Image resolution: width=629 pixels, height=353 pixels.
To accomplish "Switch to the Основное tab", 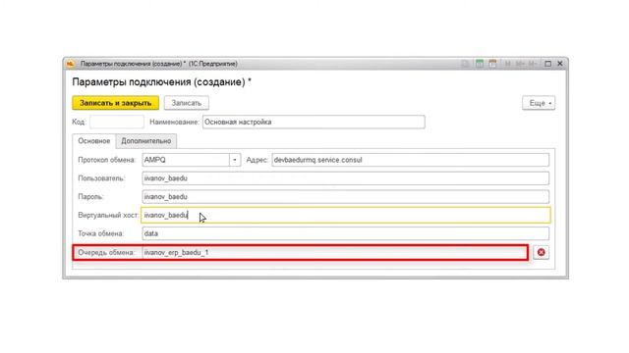I will click(94, 141).
